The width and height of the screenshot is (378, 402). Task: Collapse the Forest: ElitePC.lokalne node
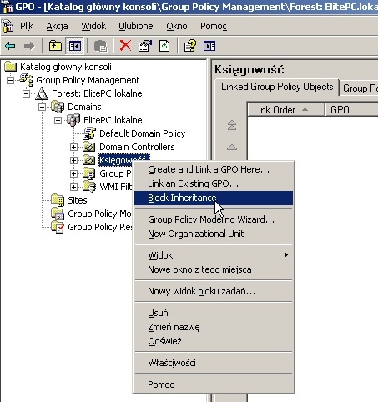pyautogui.click(x=26, y=93)
